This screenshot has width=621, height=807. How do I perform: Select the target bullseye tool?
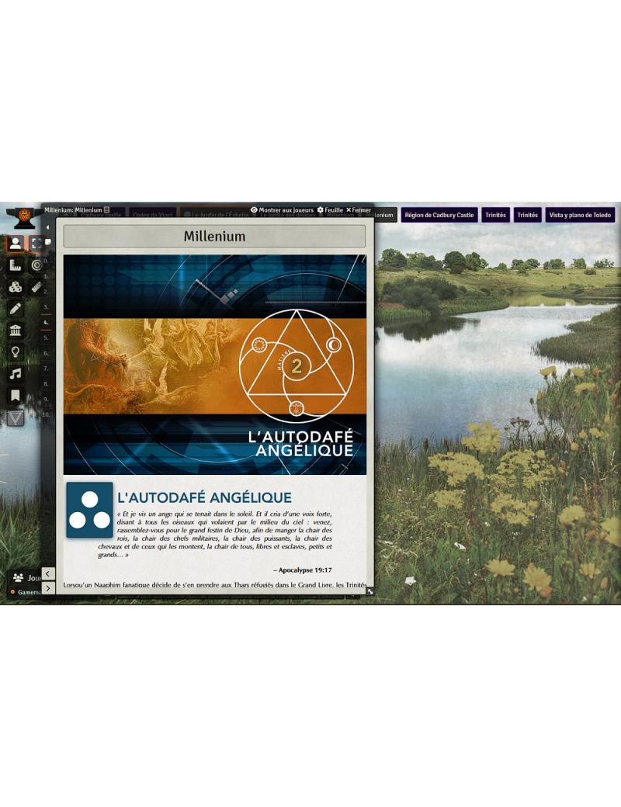pyautogui.click(x=36, y=265)
